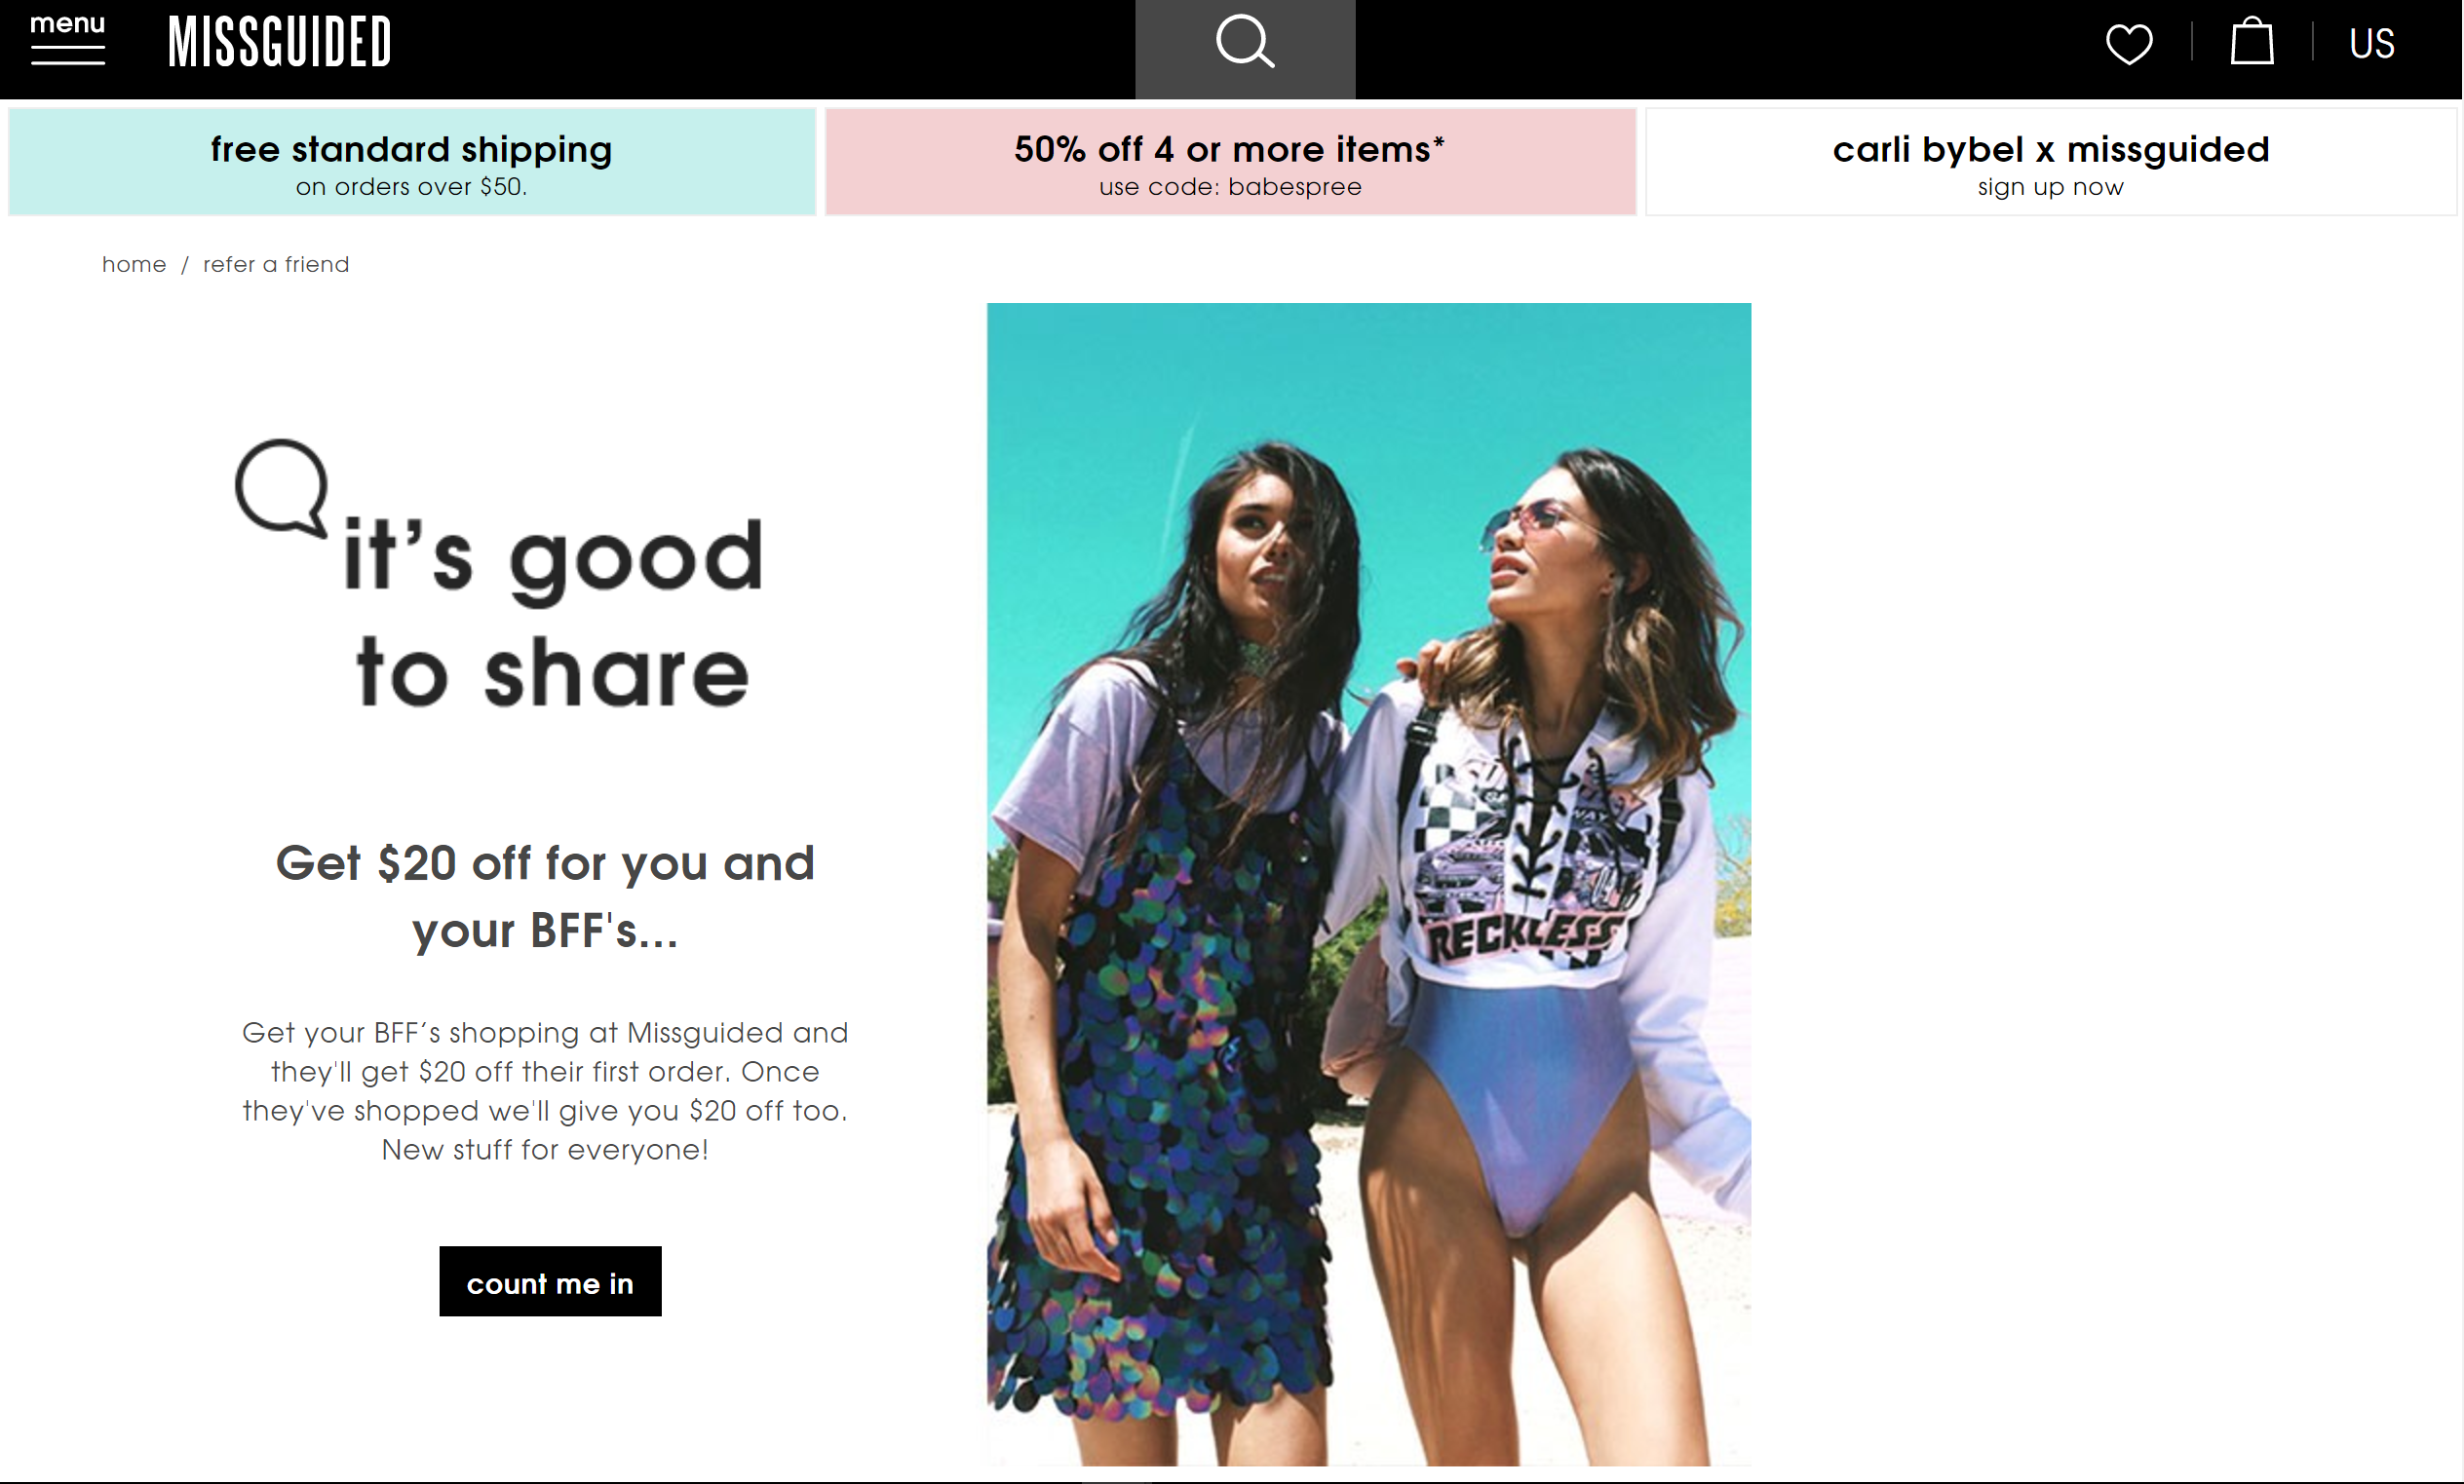Click the refer a friend breadcrumb
This screenshot has height=1484, width=2464.
click(x=276, y=264)
